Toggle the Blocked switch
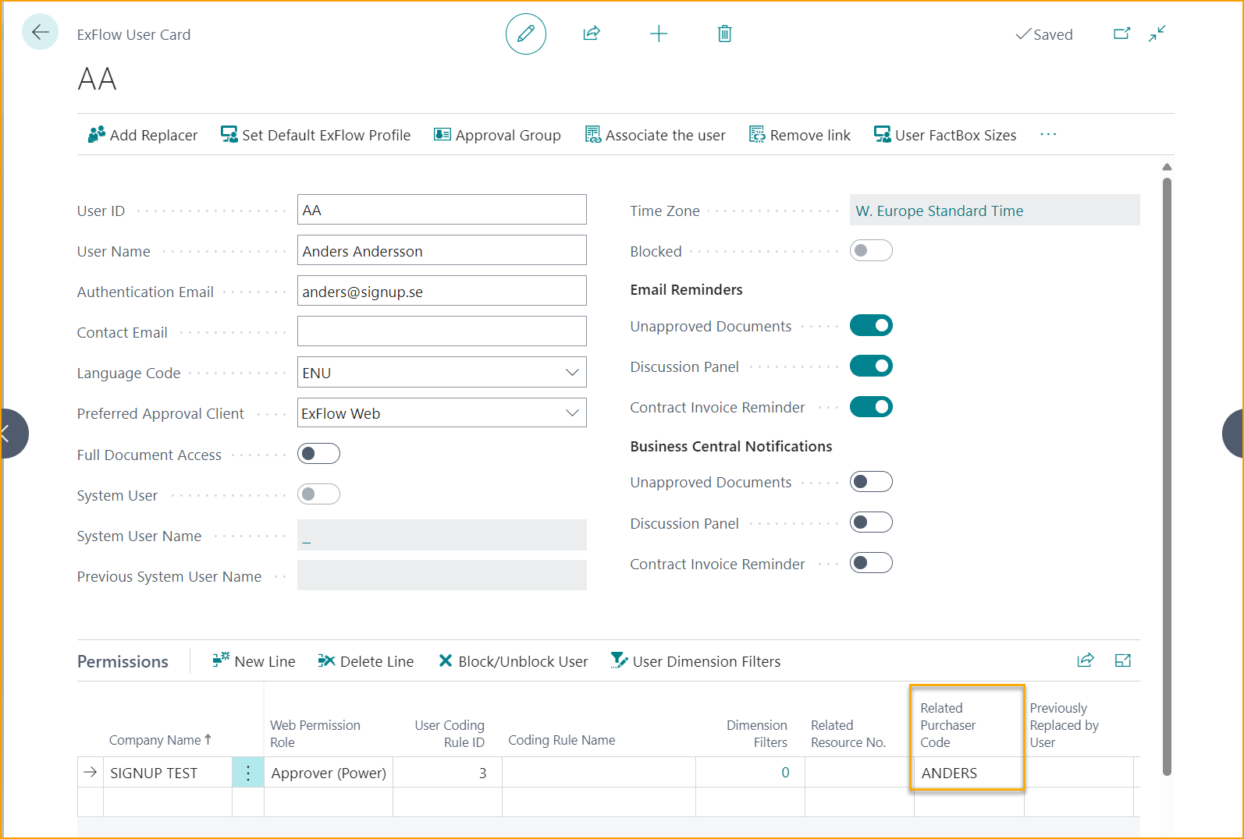This screenshot has height=839, width=1244. (x=871, y=251)
